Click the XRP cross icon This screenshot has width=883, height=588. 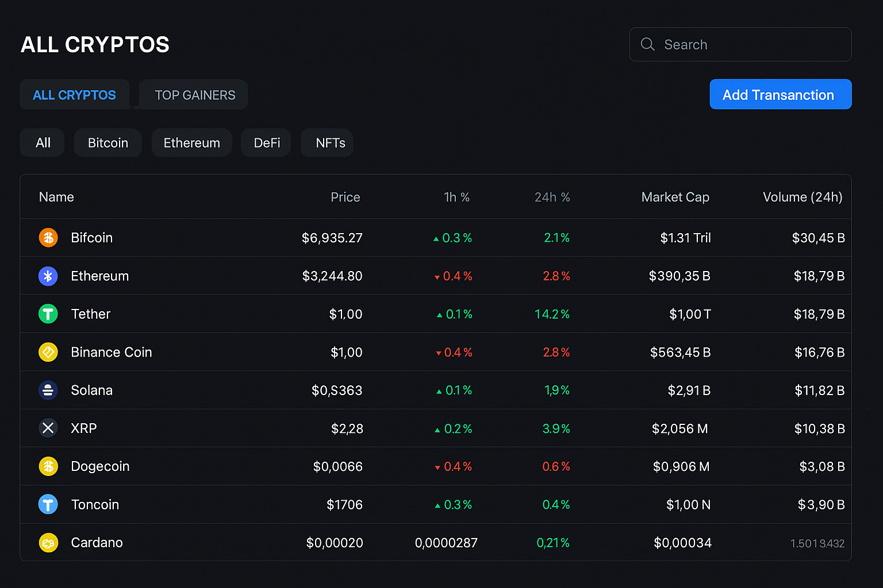[48, 428]
